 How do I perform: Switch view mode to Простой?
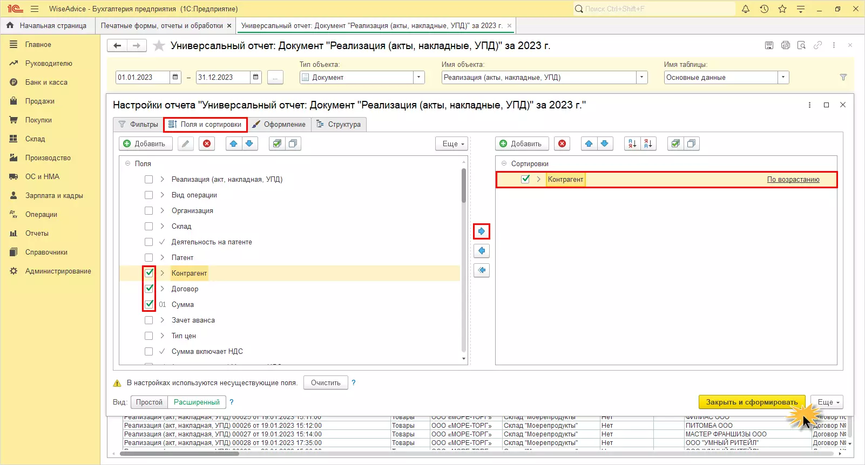(149, 402)
